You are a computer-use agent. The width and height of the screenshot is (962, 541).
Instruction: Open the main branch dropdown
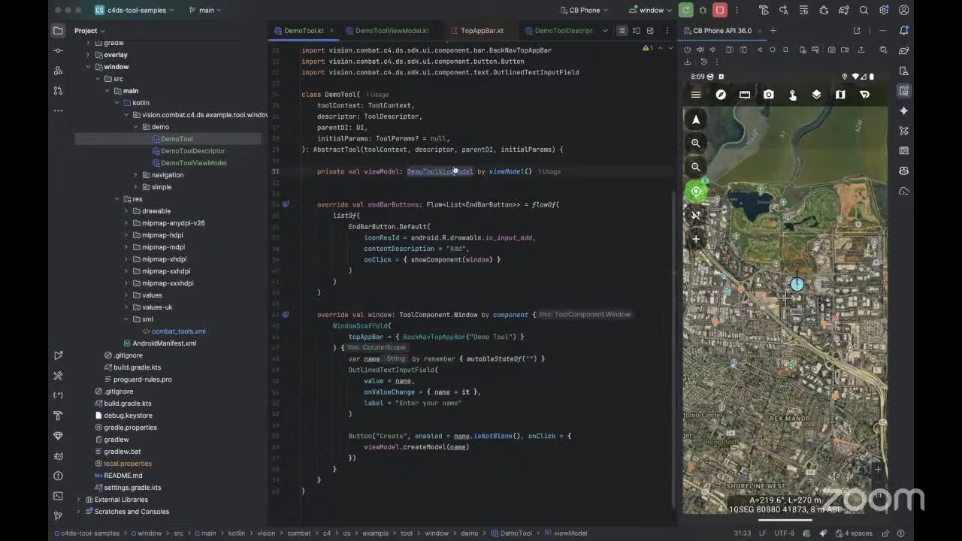(205, 11)
